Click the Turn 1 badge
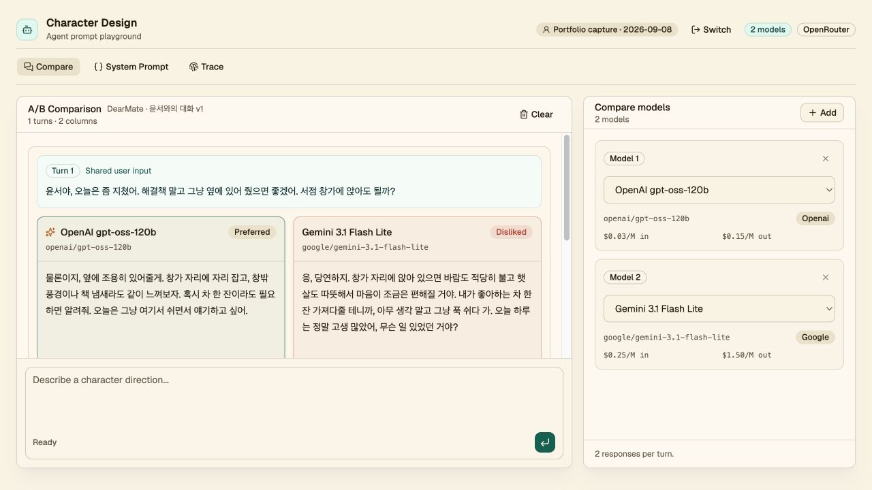 pyautogui.click(x=63, y=171)
